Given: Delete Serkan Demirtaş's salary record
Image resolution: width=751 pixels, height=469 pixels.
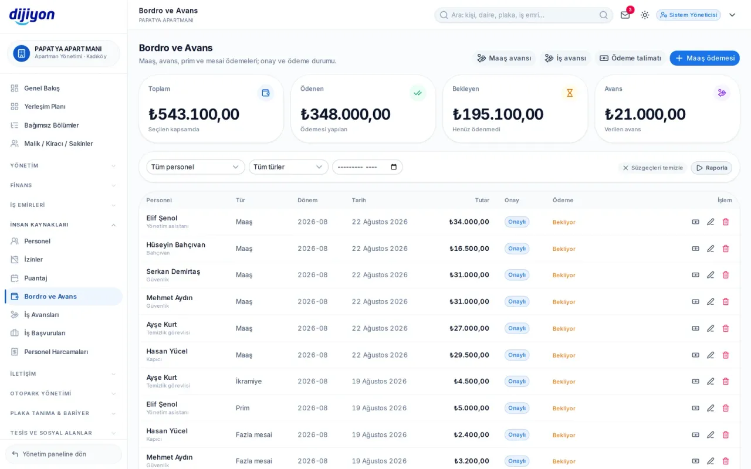Looking at the screenshot, I should (x=726, y=275).
